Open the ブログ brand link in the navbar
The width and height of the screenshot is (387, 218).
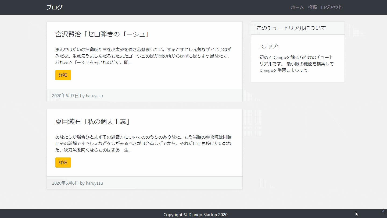tap(54, 7)
